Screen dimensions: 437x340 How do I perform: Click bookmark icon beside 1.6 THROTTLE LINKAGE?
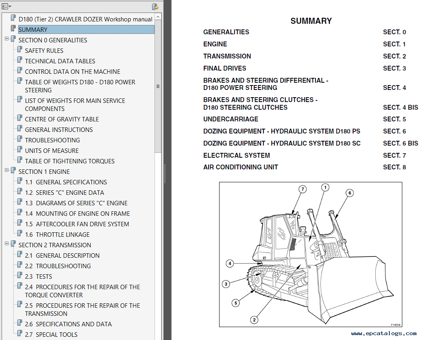(19, 234)
